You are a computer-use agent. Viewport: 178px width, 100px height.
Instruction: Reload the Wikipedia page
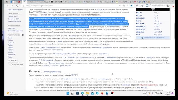tap(17, 6)
